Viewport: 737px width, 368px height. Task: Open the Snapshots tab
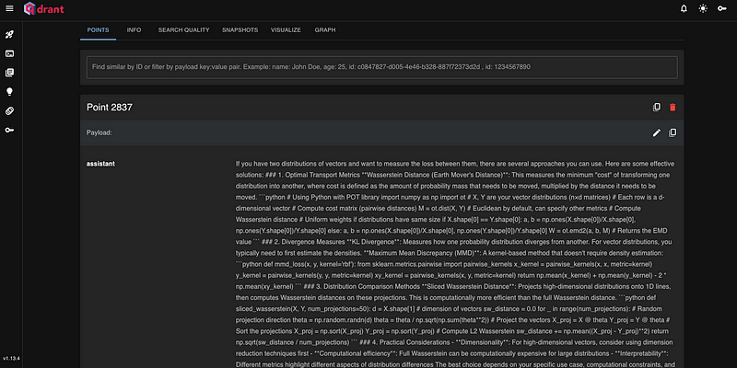click(240, 29)
